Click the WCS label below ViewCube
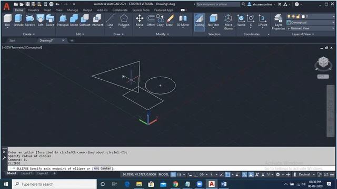This screenshot has width=337, height=189. click(323, 77)
